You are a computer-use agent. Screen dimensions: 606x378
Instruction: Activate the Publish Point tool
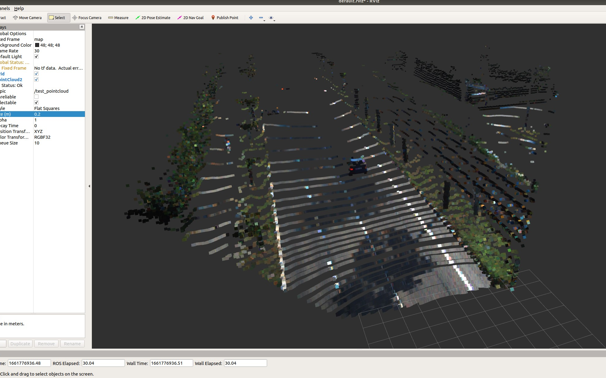tap(225, 18)
